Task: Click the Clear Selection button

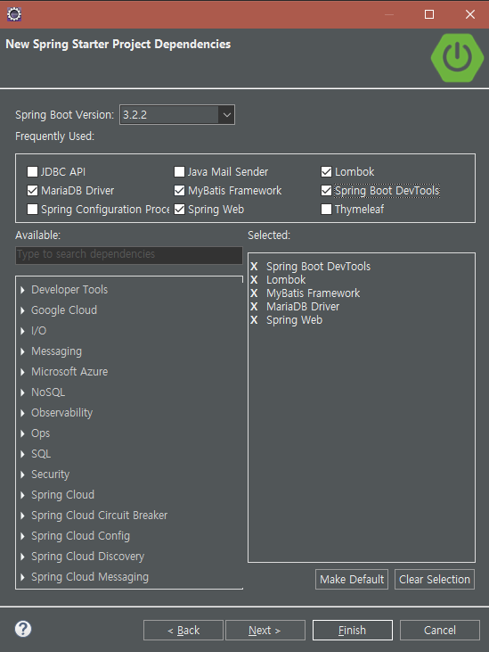Action: (x=434, y=579)
